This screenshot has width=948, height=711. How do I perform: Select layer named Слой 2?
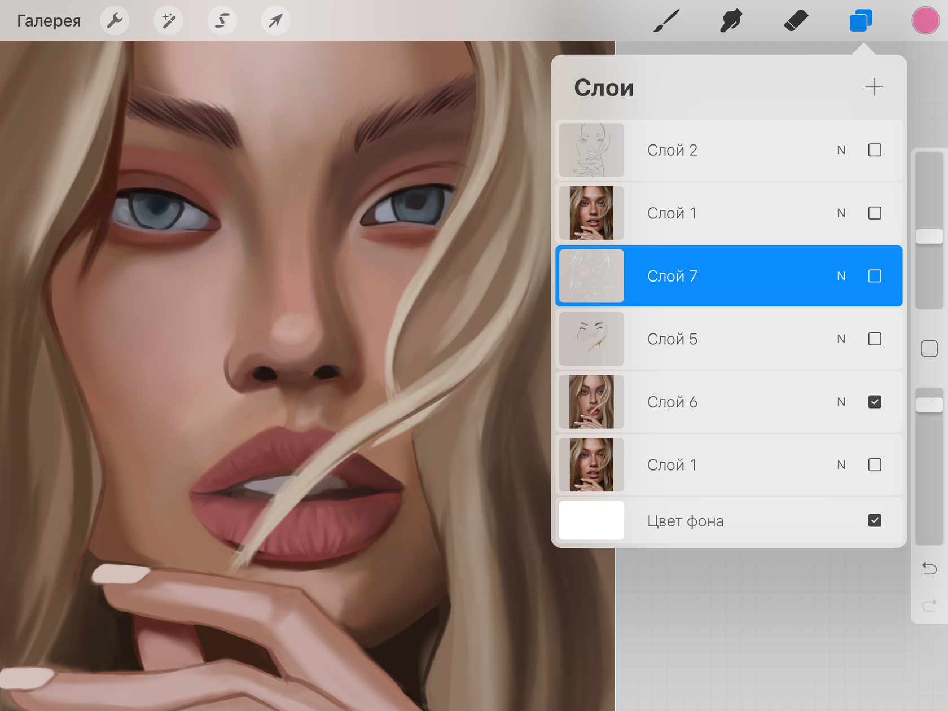[672, 150]
